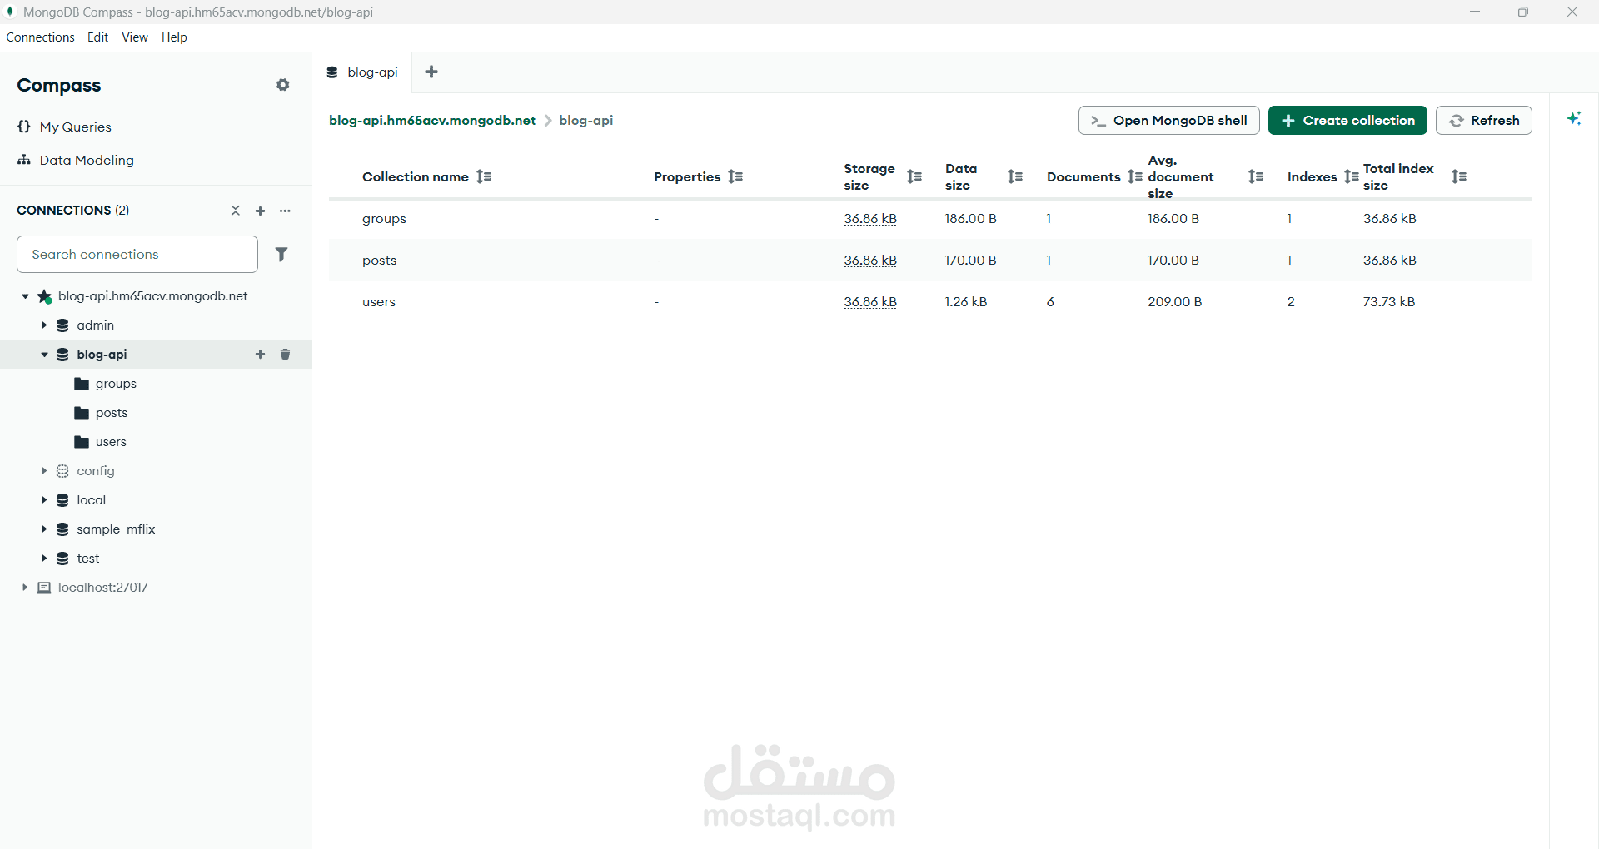Sort by Documents column
1599x849 pixels.
coord(1135,176)
